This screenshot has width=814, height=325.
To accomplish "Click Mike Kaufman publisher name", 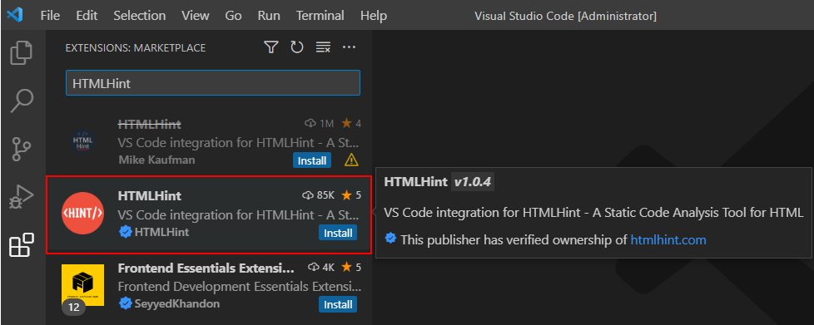I will pos(156,160).
